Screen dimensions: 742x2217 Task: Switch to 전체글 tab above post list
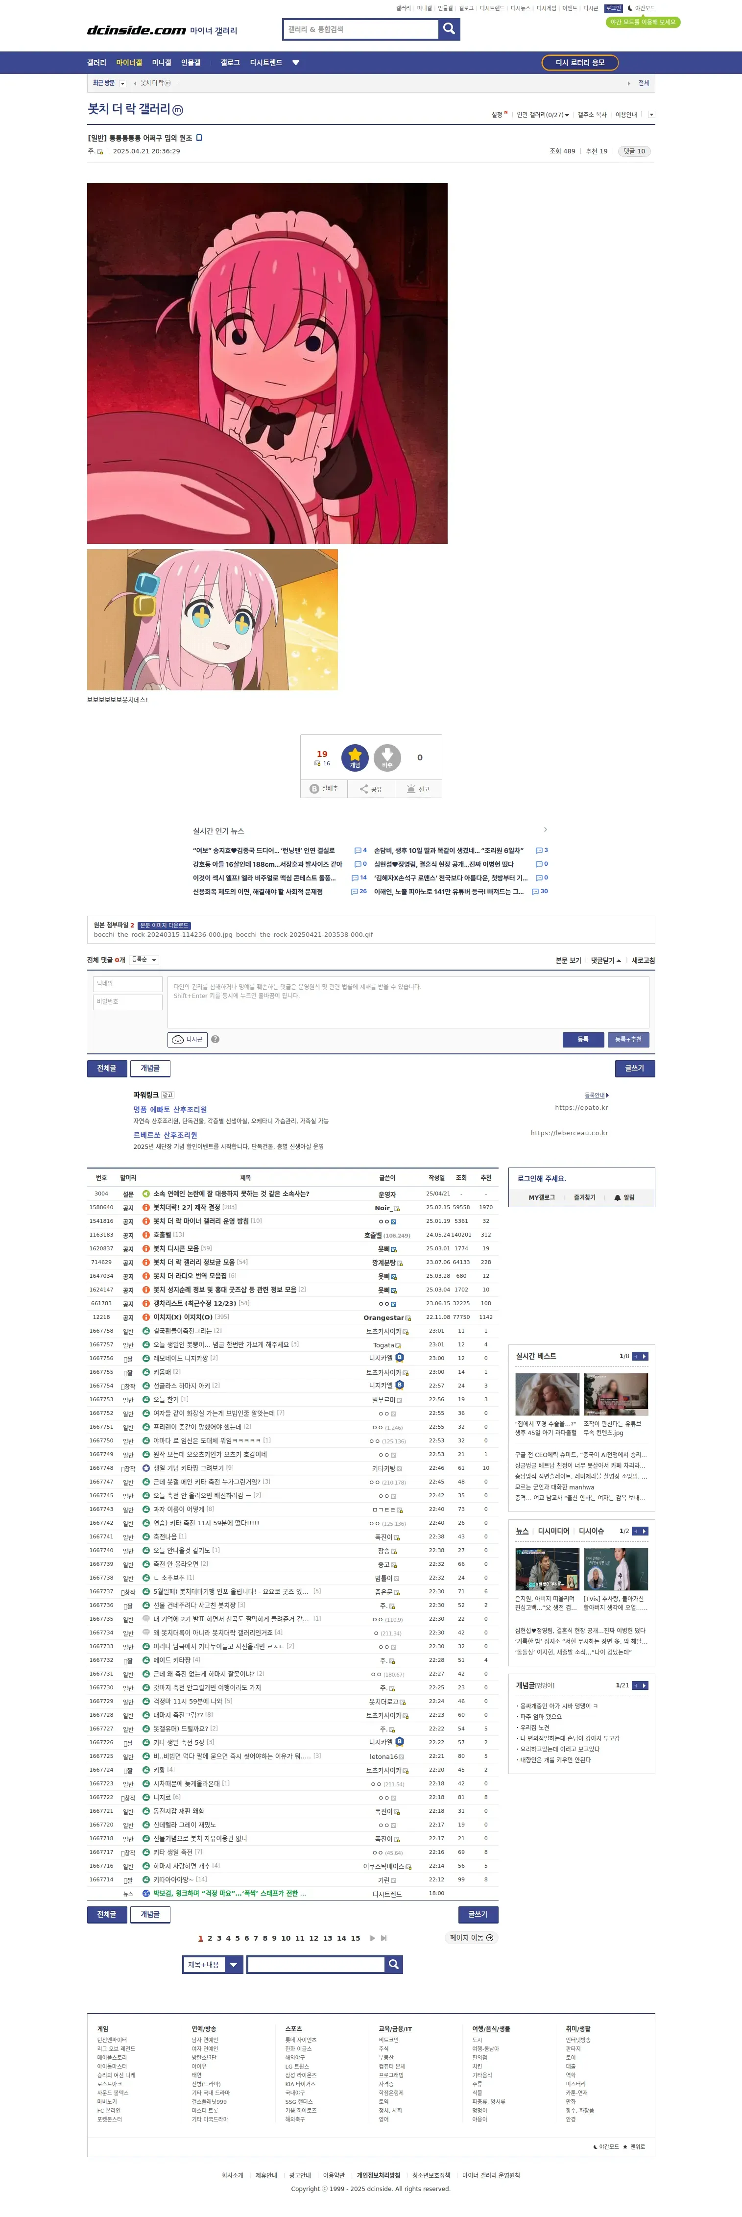107,1068
